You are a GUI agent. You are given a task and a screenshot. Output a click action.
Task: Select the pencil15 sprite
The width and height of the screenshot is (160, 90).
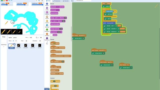coord(33,46)
